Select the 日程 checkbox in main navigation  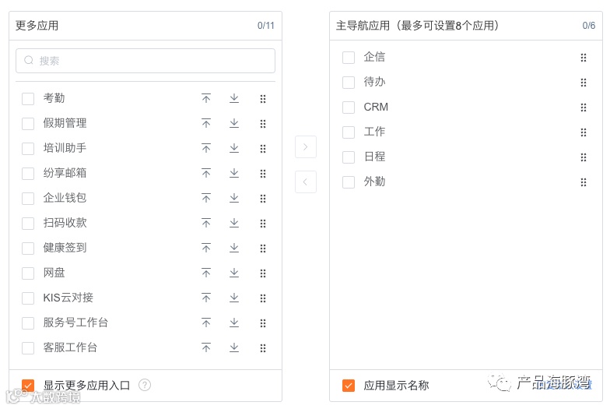(x=349, y=157)
